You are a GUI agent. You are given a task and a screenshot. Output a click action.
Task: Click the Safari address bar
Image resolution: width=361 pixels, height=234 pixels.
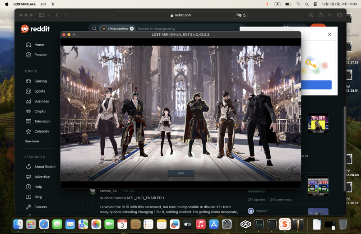[x=180, y=15]
